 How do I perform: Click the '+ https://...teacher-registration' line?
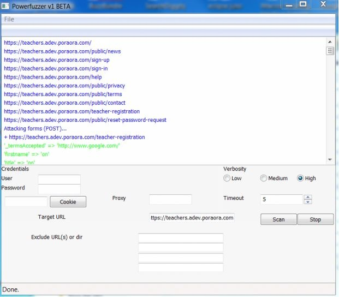tap(74, 137)
